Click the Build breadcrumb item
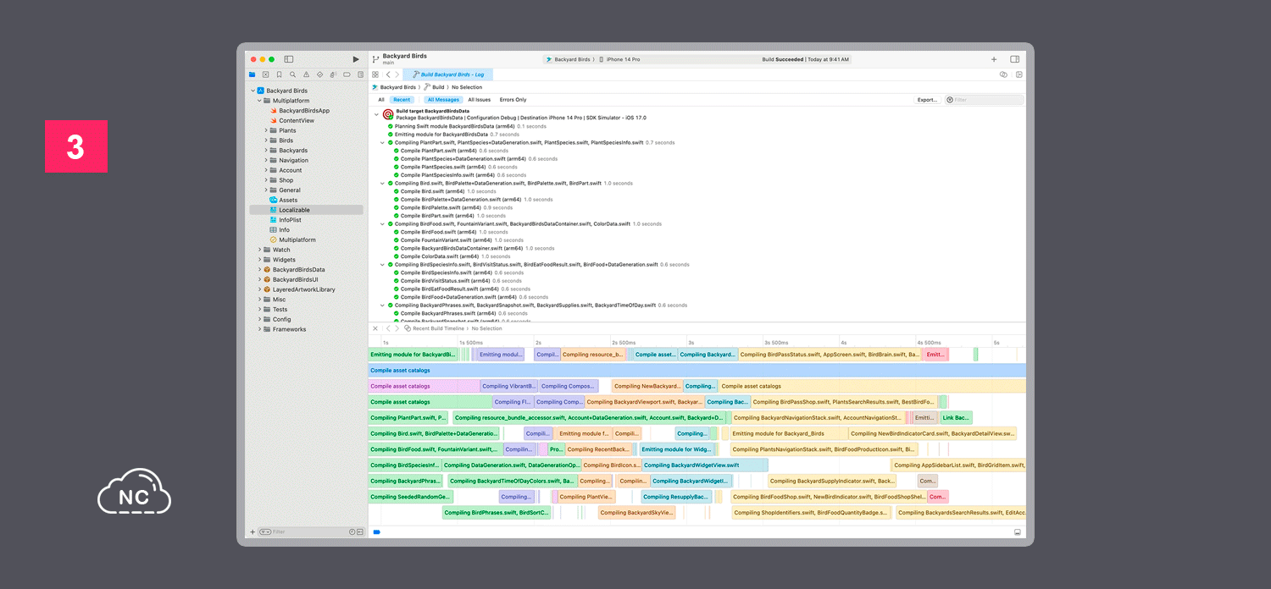Screen dimensions: 1271x589 coord(435,87)
